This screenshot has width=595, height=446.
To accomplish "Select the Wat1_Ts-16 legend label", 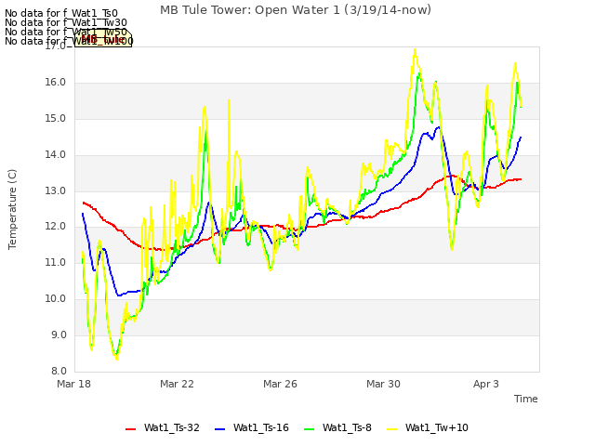I will click(260, 427).
